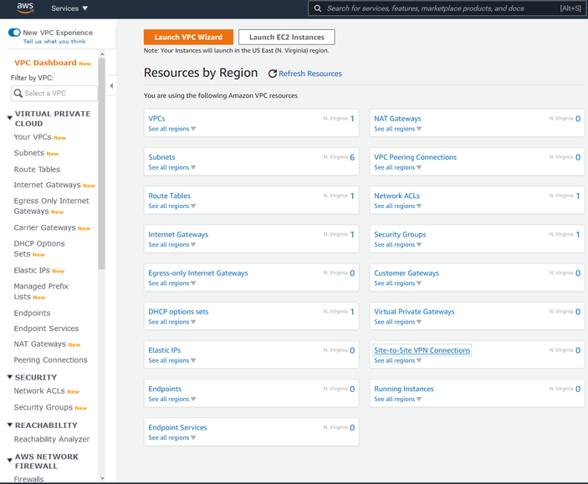Click Tell us what you think link

pyautogui.click(x=54, y=41)
